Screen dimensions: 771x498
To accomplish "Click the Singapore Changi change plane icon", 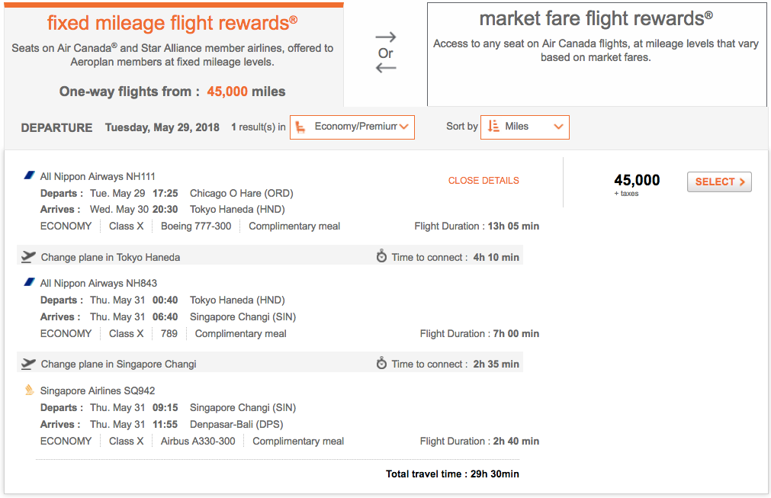I will [29, 364].
